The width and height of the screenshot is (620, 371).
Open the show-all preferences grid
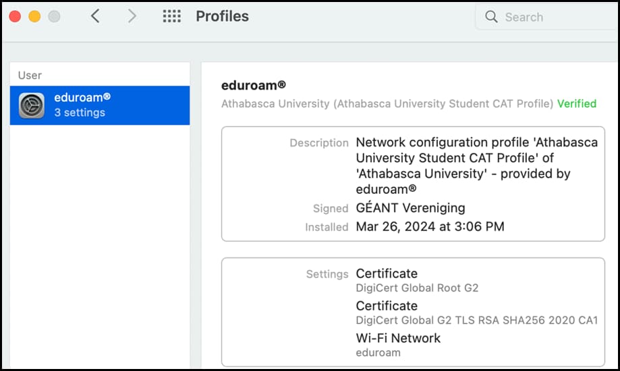171,16
